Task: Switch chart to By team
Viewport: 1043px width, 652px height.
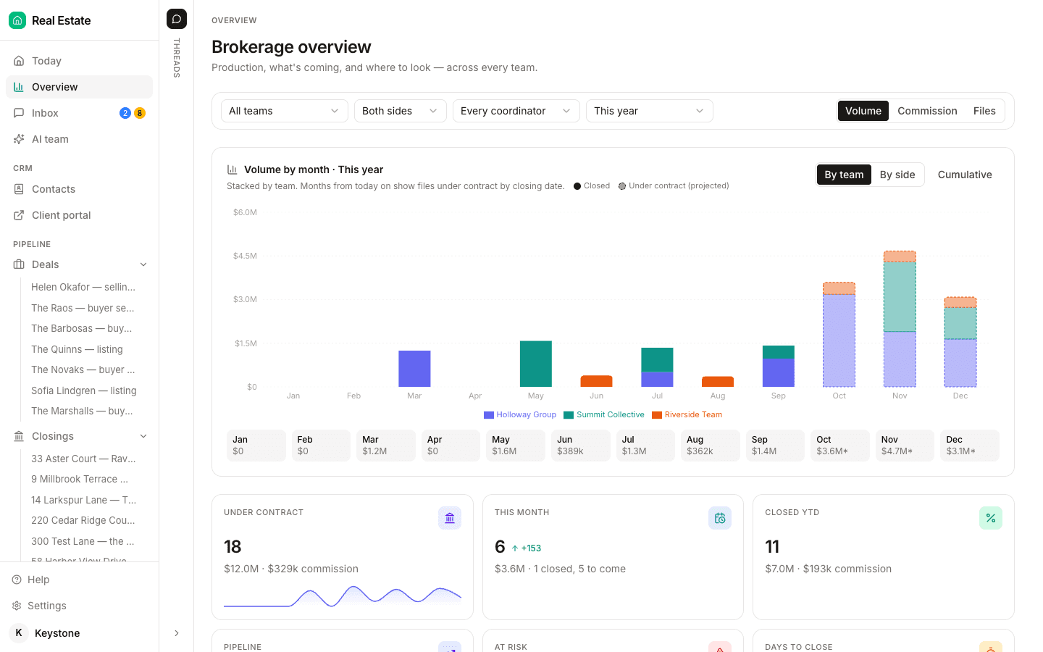Action: [844, 175]
